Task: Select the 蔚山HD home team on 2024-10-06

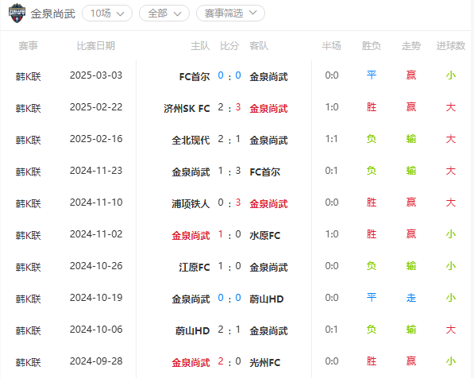Action: click(193, 330)
